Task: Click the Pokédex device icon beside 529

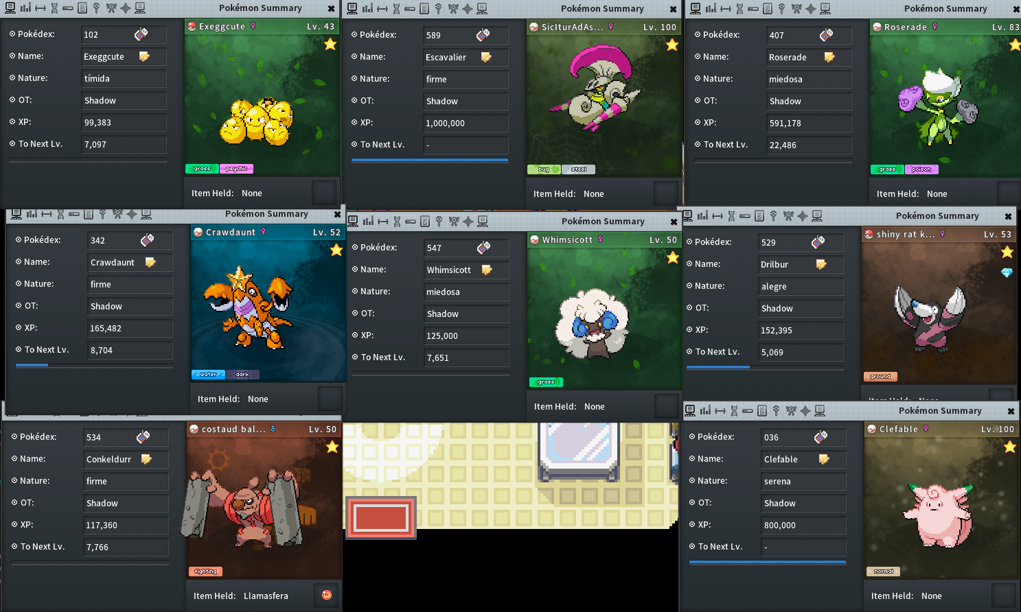Action: (818, 242)
